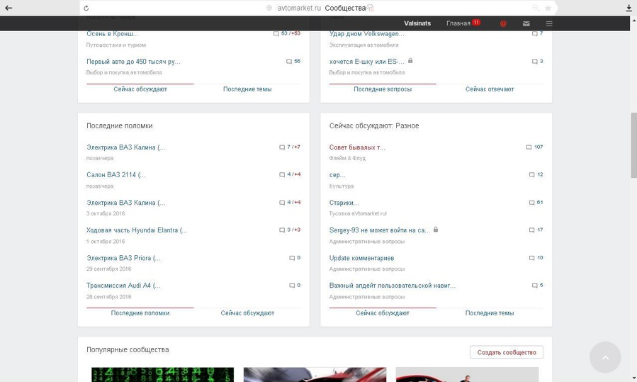The image size is (637, 382).
Task: Open topic хочется Е-шку или ES-...
Action: pos(367,62)
